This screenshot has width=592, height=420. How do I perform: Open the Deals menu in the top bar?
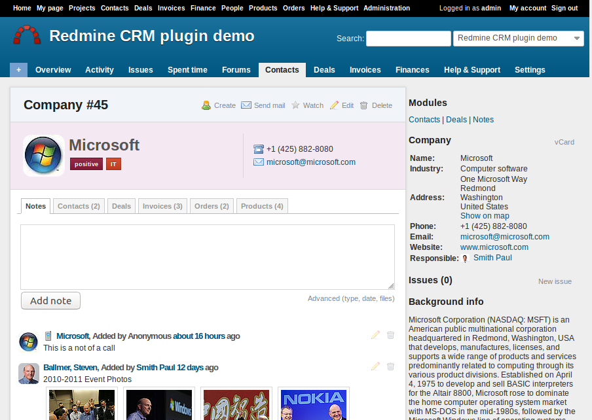click(143, 8)
